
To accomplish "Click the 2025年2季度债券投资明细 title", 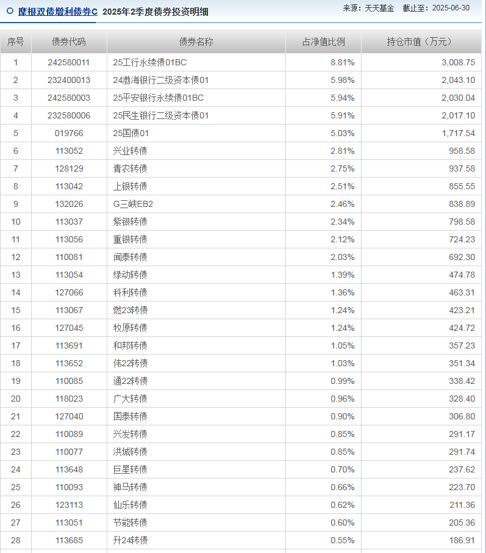I will coord(155,12).
